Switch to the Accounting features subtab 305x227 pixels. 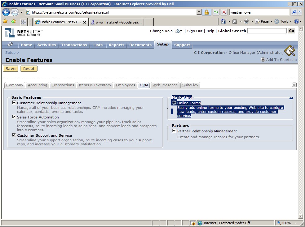pos(37,85)
